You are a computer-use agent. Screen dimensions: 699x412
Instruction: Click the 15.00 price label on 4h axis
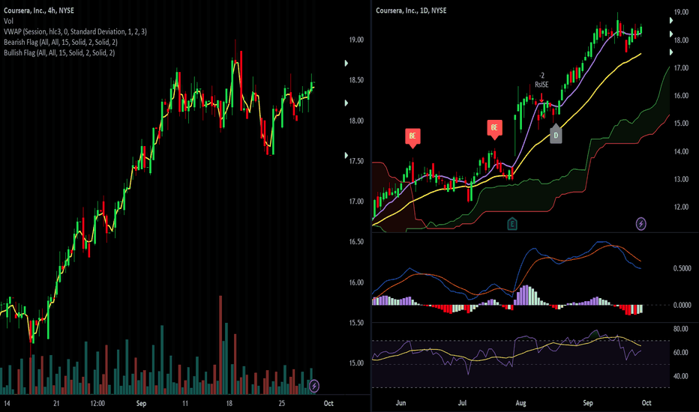[x=356, y=363]
